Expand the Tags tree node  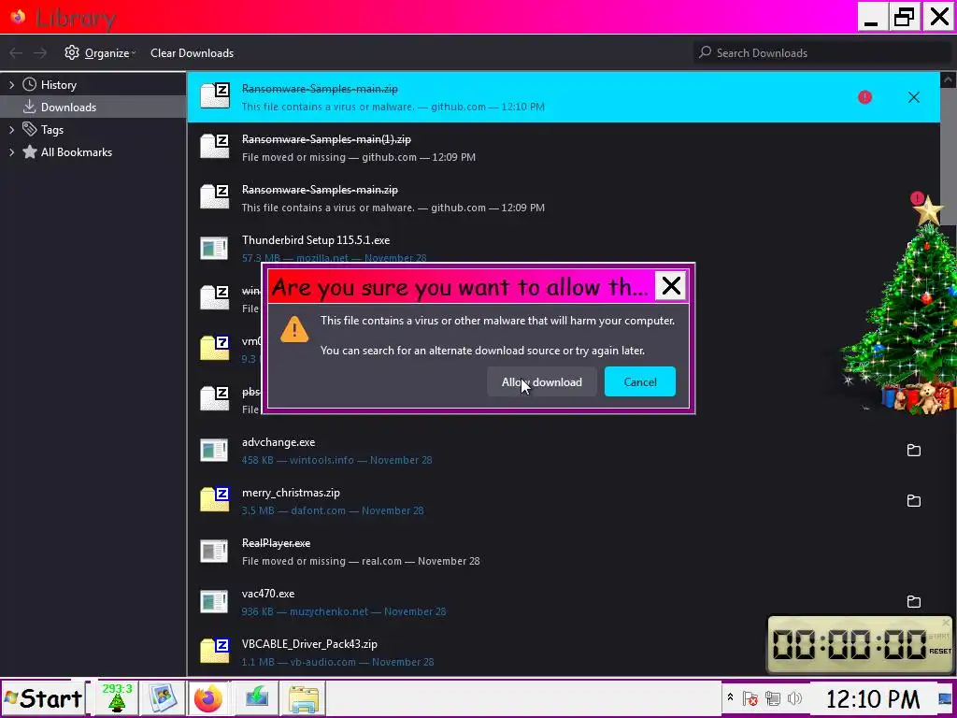(11, 129)
